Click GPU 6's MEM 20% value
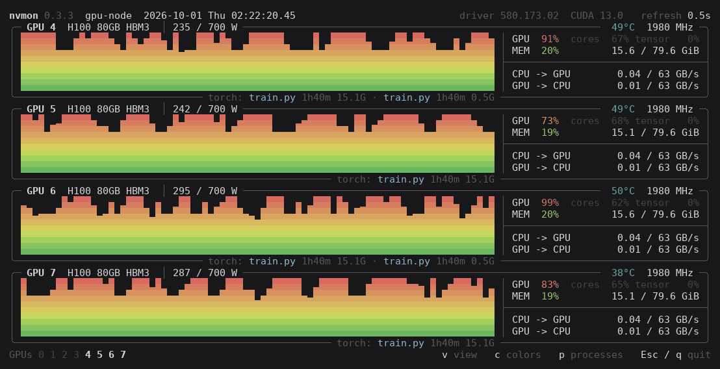 coord(550,214)
